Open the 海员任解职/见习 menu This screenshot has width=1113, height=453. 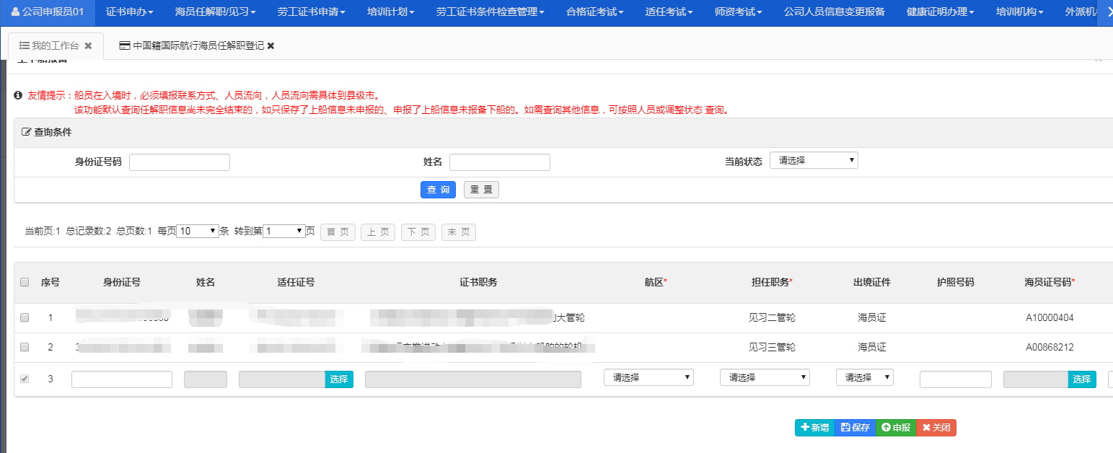pos(215,12)
